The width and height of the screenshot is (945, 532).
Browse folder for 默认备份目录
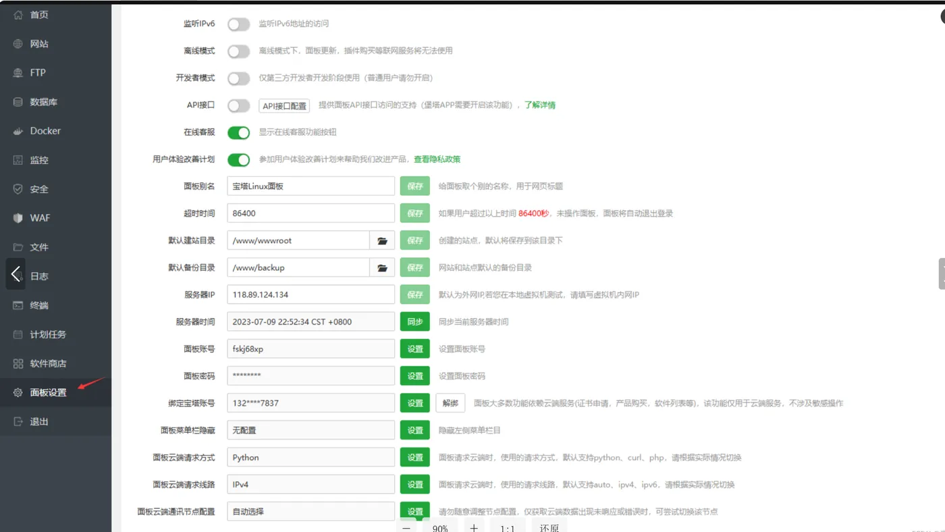tap(382, 267)
